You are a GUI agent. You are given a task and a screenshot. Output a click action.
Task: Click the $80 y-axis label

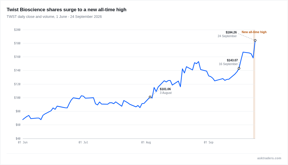click(18, 111)
